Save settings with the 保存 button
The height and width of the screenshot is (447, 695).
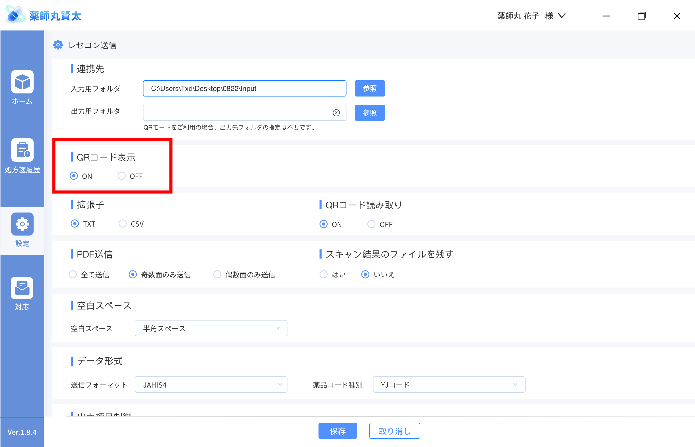[338, 431]
